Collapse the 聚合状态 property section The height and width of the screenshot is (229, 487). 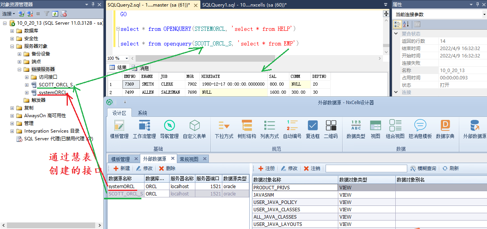(396, 34)
